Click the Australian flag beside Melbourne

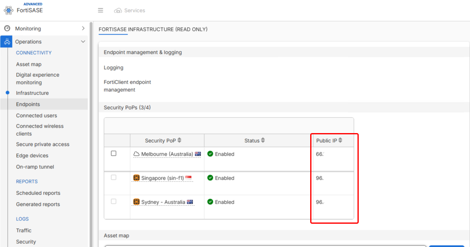pos(198,154)
